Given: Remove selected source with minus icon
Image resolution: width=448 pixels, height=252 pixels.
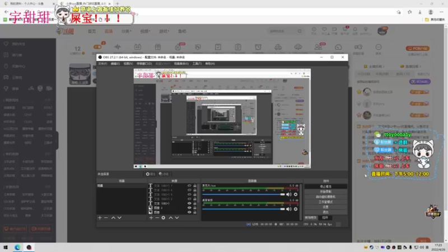Looking at the screenshot, I should coord(157,218).
